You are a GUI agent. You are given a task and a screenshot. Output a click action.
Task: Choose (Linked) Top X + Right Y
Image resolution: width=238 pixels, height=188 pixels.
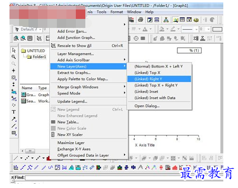point(159,85)
